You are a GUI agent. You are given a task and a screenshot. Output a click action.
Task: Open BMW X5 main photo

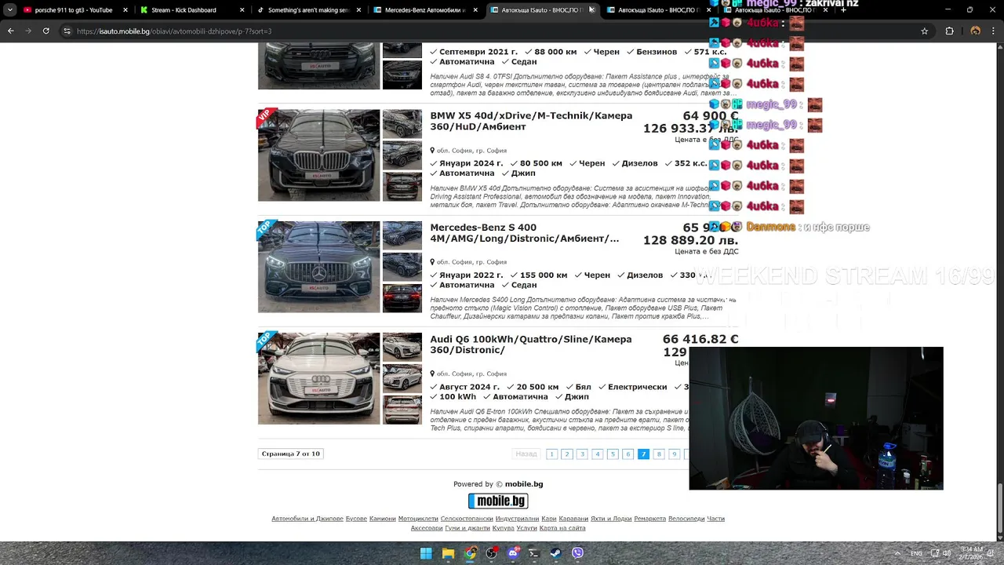tap(318, 155)
